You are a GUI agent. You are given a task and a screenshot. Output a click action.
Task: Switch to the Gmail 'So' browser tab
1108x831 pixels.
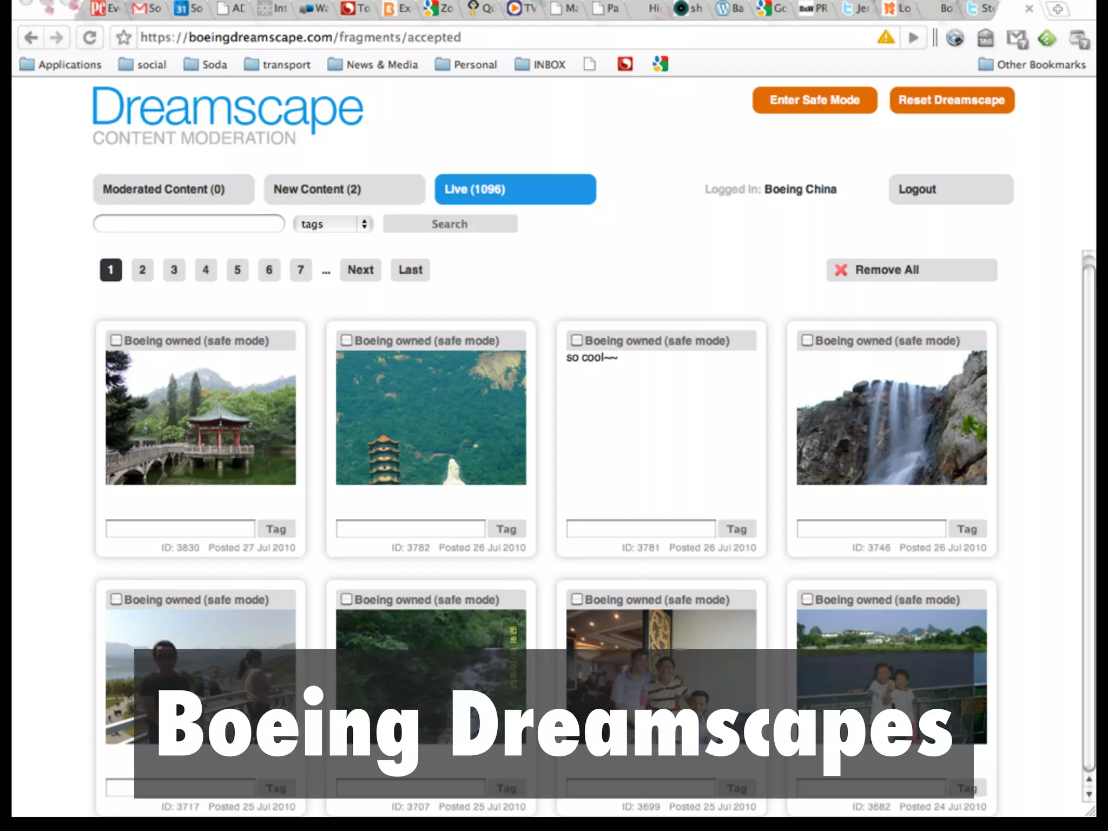pyautogui.click(x=147, y=8)
